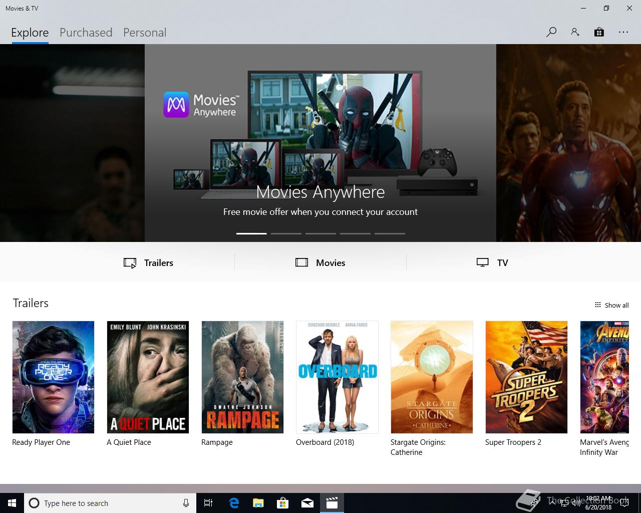Jump to second carousel slide indicator

point(286,233)
